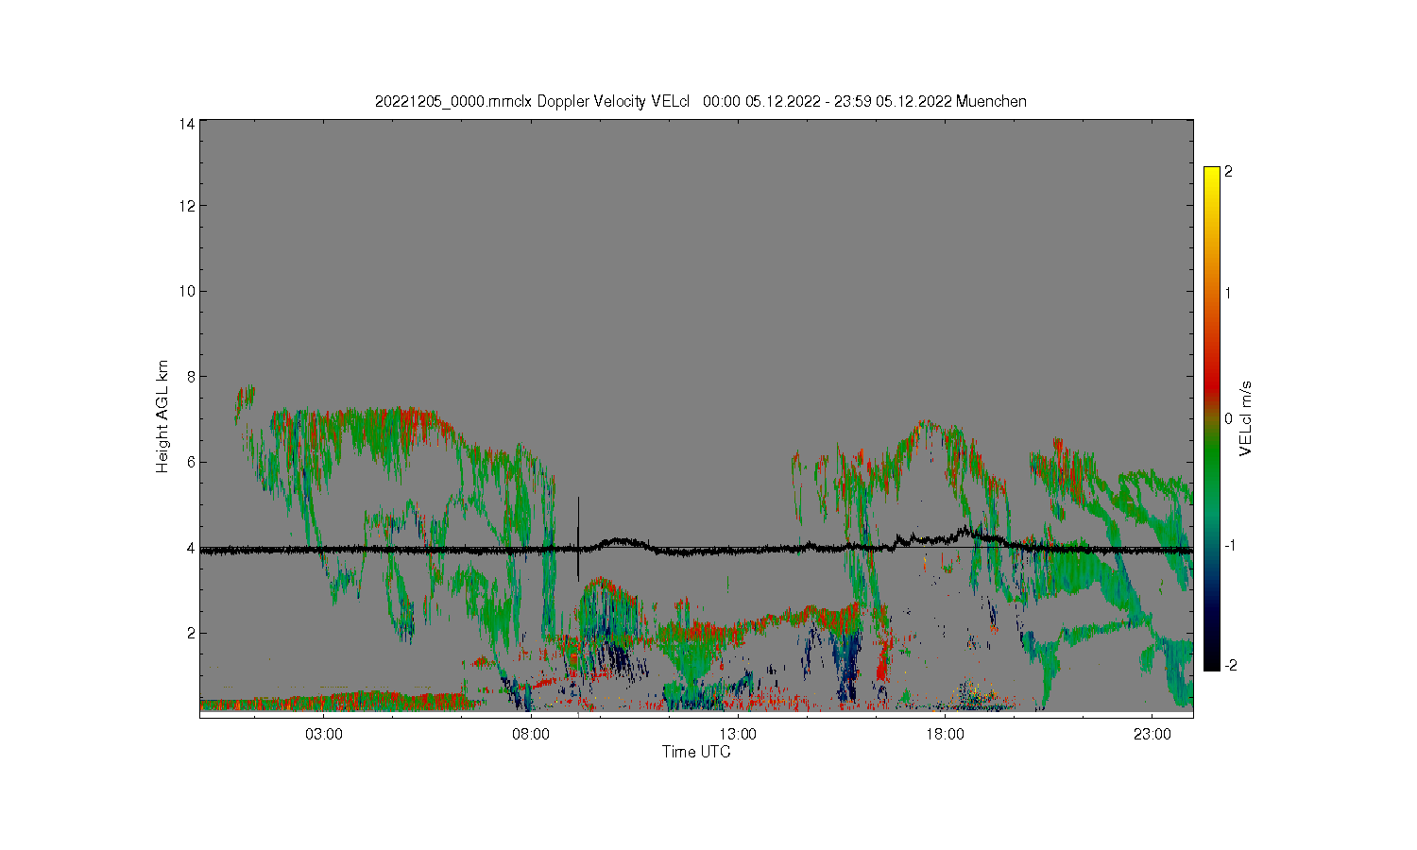Image resolution: width=1417 pixels, height=850 pixels.
Task: Click the height axis tick label '8'
Action: click(191, 377)
